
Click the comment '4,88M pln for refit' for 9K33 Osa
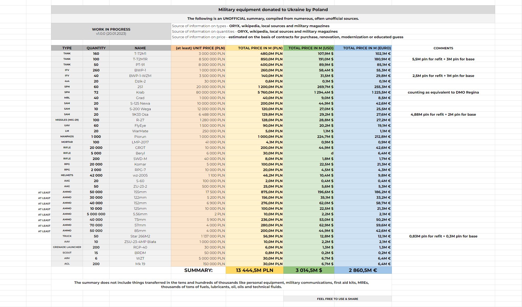pos(443,114)
